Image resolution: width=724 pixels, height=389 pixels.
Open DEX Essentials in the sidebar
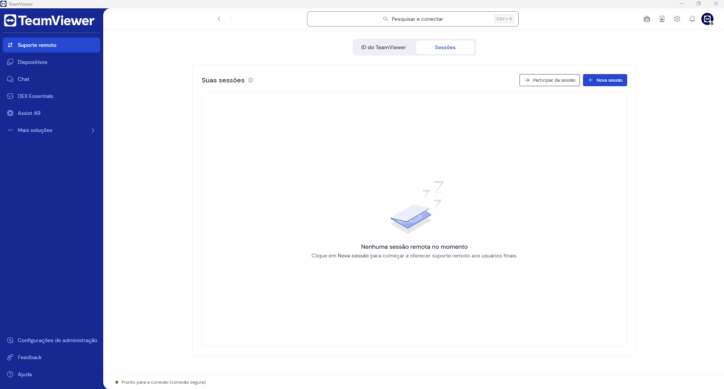pos(51,96)
